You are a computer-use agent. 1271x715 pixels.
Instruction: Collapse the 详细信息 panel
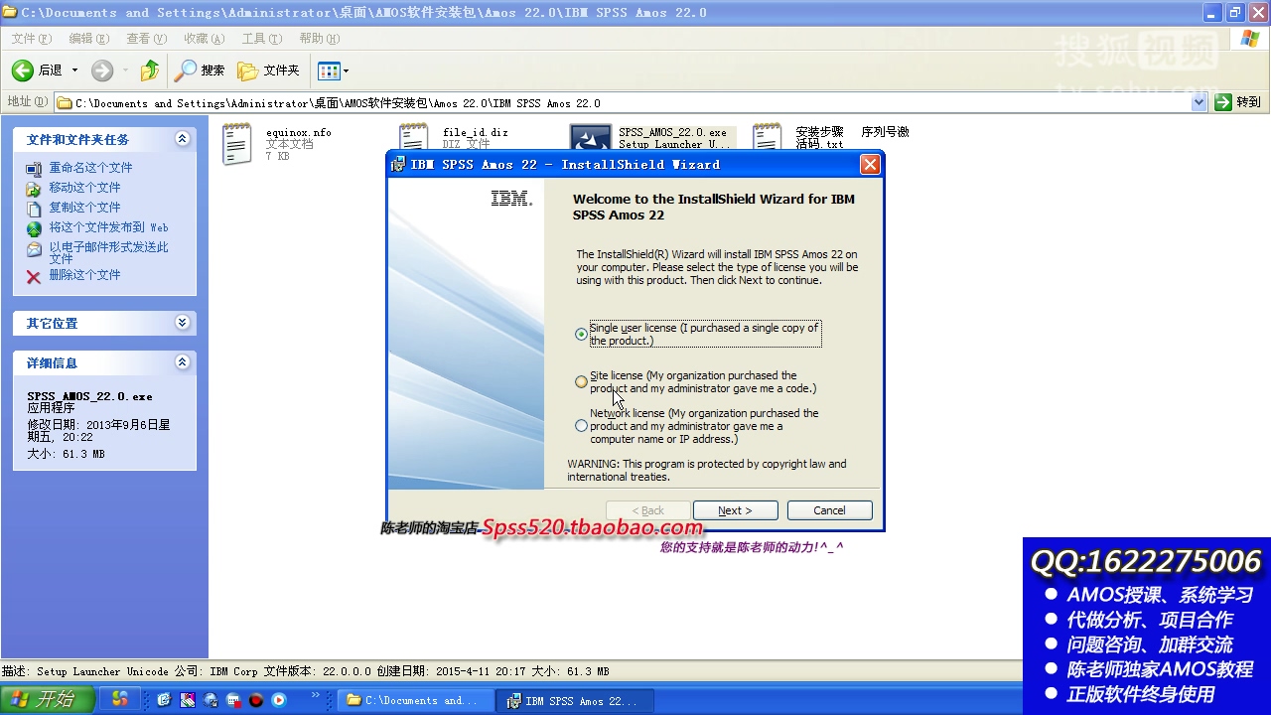pyautogui.click(x=182, y=362)
